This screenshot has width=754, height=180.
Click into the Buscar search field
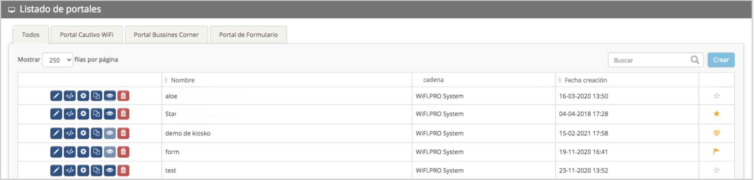(x=649, y=60)
